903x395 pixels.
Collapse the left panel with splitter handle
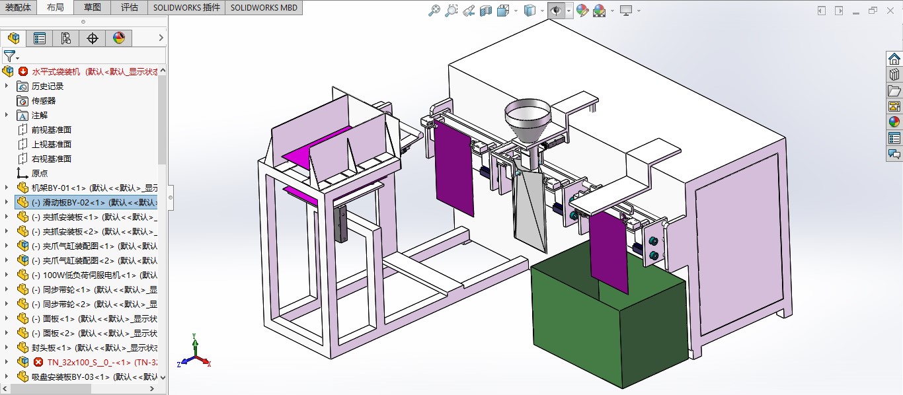(x=171, y=197)
